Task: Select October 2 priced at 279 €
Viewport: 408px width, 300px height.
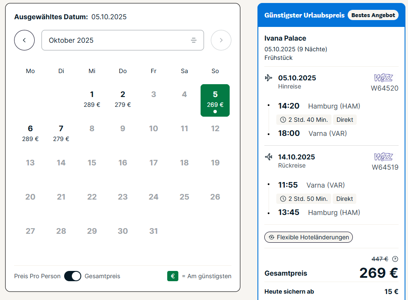Action: pos(123,99)
